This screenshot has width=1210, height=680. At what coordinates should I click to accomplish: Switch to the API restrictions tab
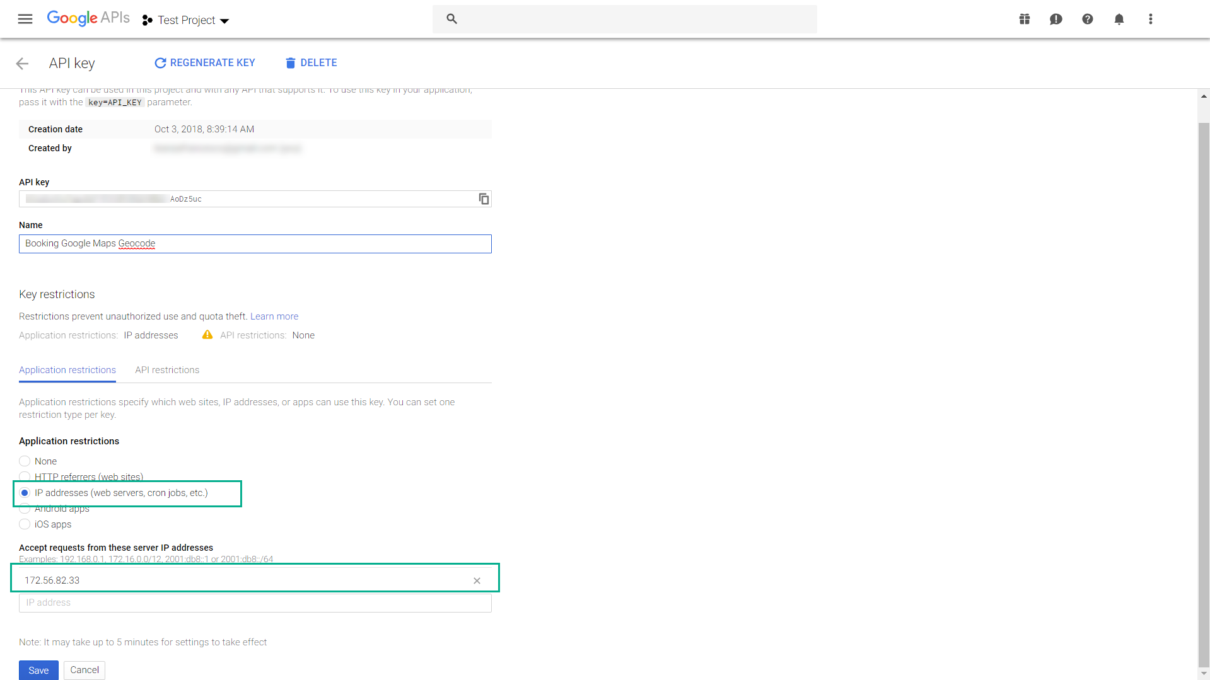point(167,370)
